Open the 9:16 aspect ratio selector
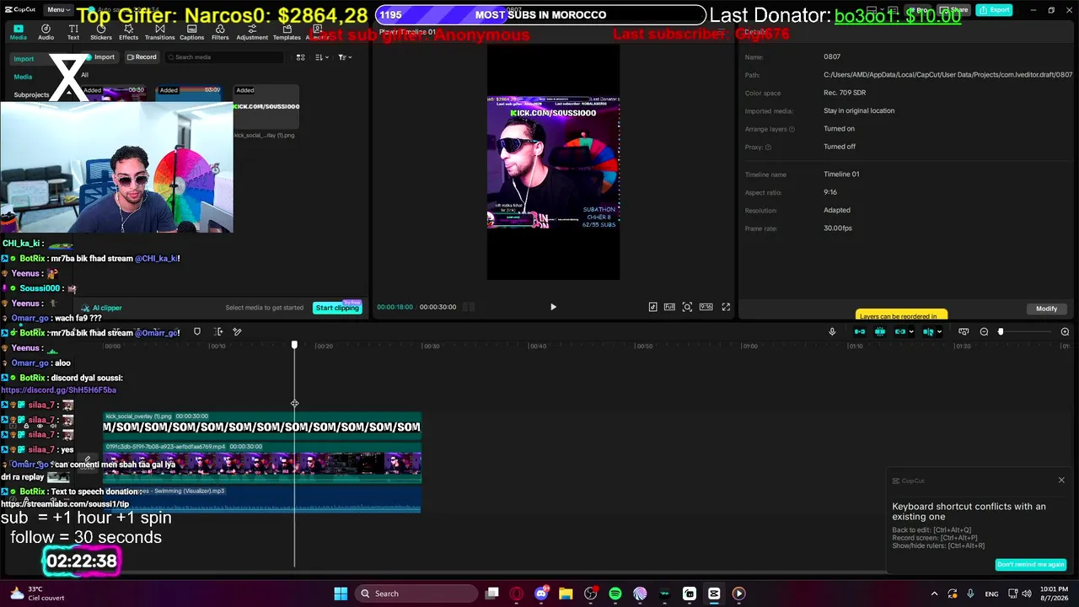The height and width of the screenshot is (607, 1079). click(706, 307)
